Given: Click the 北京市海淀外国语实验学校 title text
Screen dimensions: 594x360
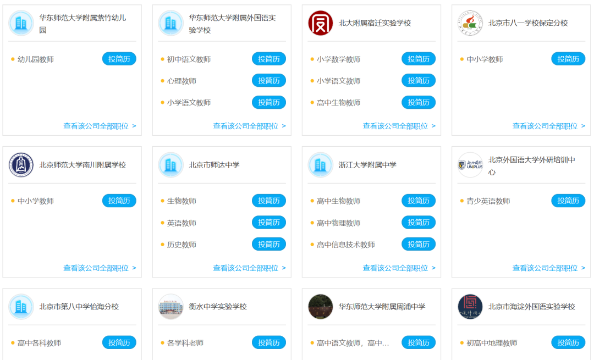Looking at the screenshot, I should [531, 307].
